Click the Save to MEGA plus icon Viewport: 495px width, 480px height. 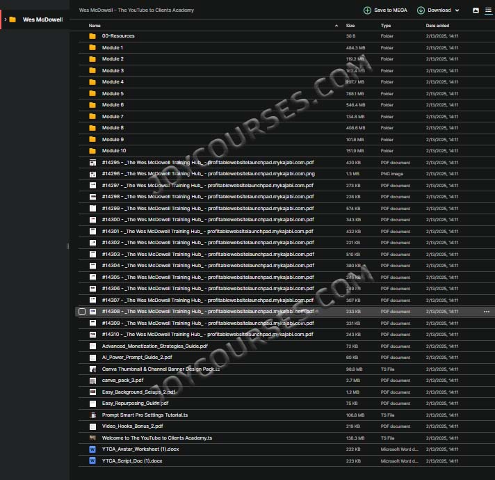367,10
